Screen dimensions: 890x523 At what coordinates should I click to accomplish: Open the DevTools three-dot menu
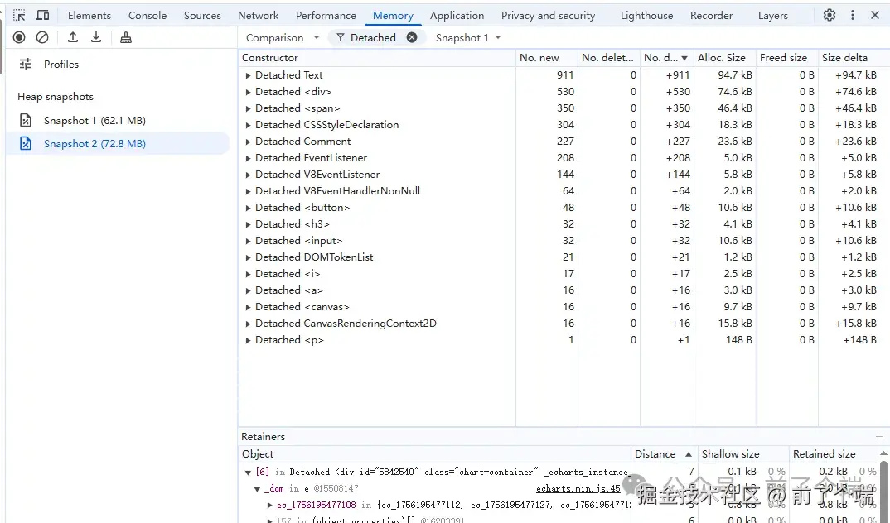[x=853, y=15]
